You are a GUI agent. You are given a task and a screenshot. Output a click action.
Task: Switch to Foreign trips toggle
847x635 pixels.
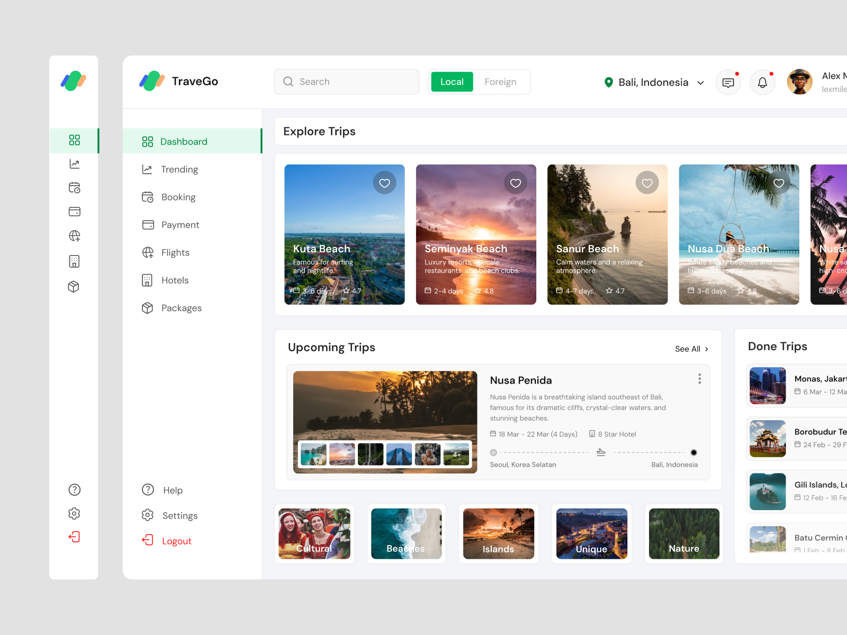pyautogui.click(x=500, y=82)
